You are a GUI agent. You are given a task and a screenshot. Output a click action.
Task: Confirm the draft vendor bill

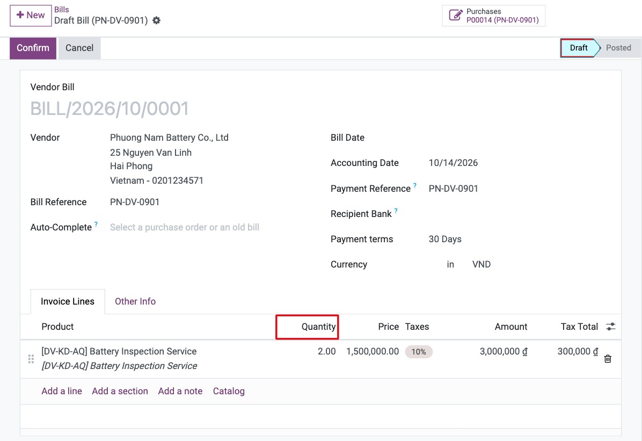pos(33,48)
